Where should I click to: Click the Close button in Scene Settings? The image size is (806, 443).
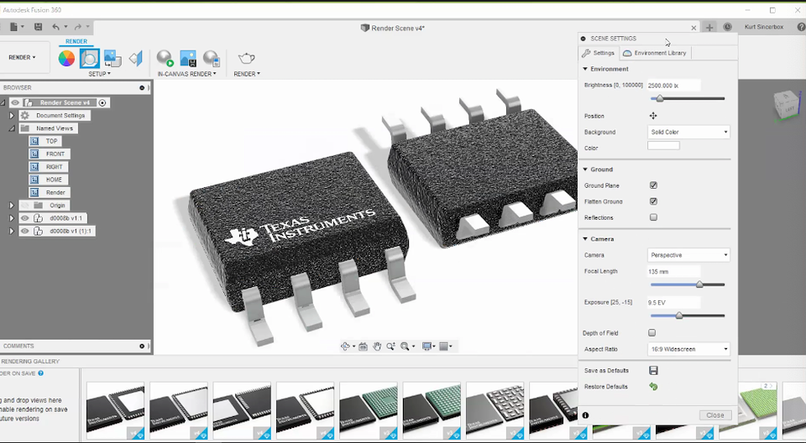click(714, 415)
